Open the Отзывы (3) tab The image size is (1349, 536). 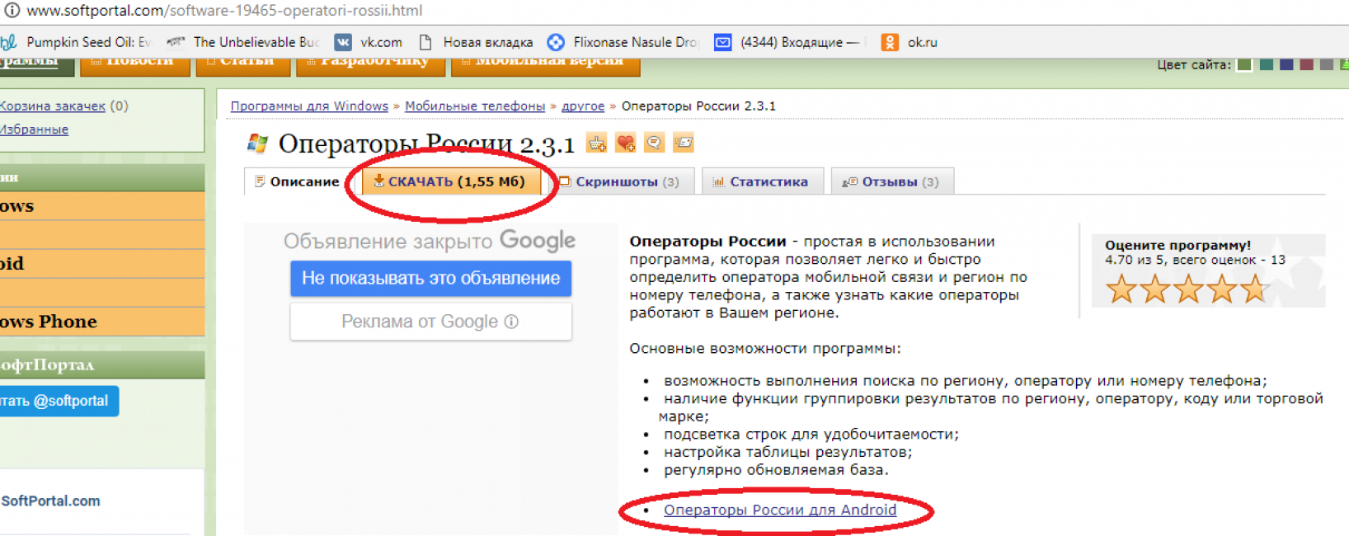(891, 181)
